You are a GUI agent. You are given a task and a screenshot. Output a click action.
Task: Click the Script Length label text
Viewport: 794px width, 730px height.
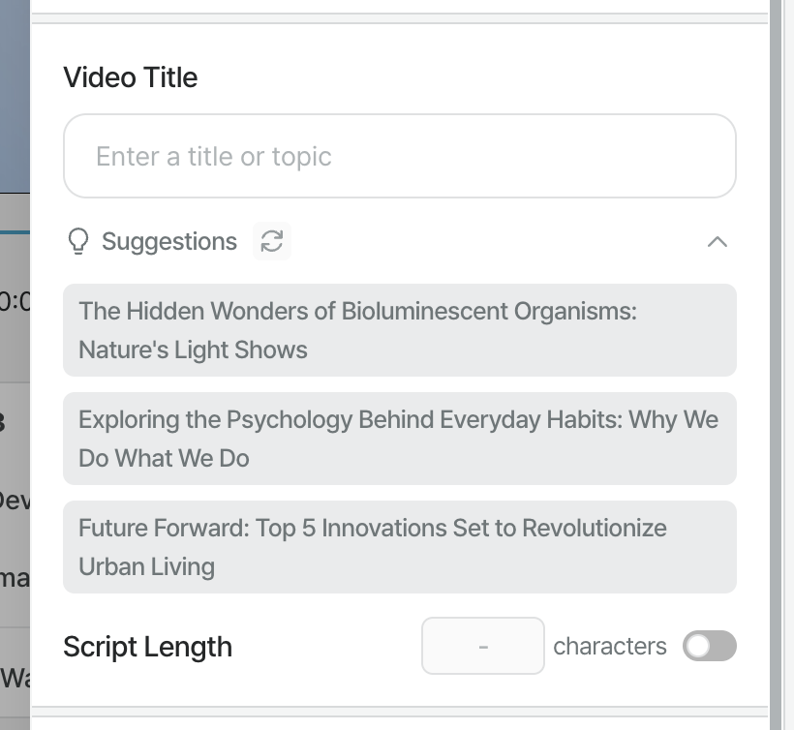click(147, 646)
